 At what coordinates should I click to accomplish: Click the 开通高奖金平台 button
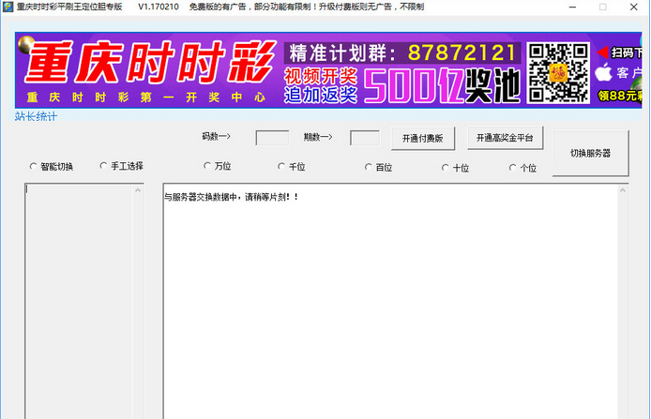505,137
